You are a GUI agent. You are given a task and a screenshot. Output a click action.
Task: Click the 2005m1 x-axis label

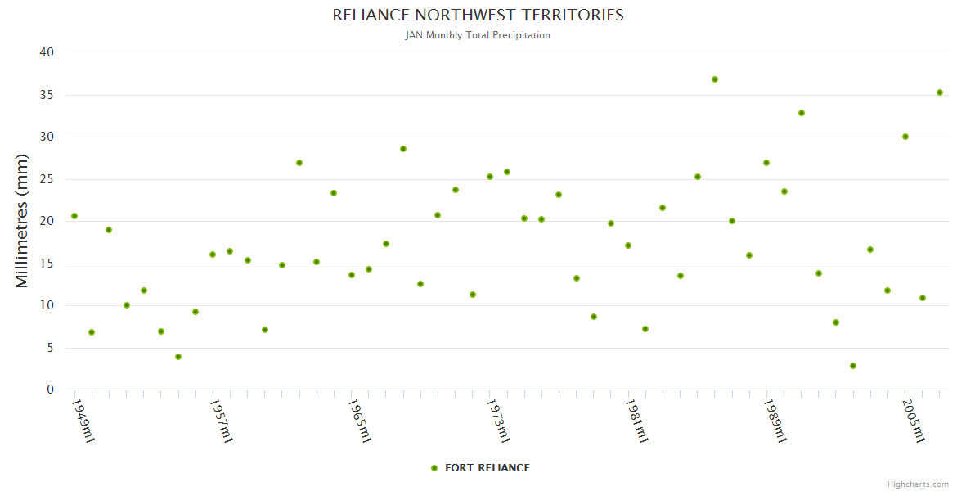[914, 421]
